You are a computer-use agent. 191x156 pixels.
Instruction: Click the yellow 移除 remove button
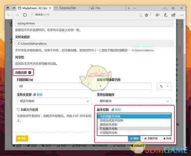click(x=22, y=139)
